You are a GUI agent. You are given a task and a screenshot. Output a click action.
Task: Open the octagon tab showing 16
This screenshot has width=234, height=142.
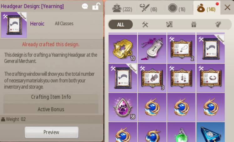177,8
